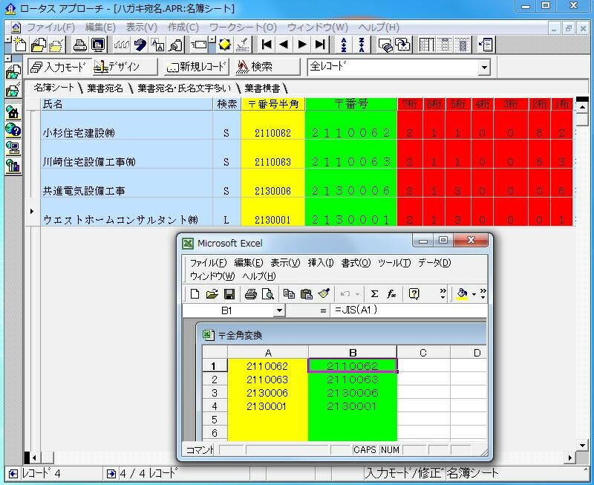
Task: Sort records ascending A to Z in Approach
Action: coord(344,45)
